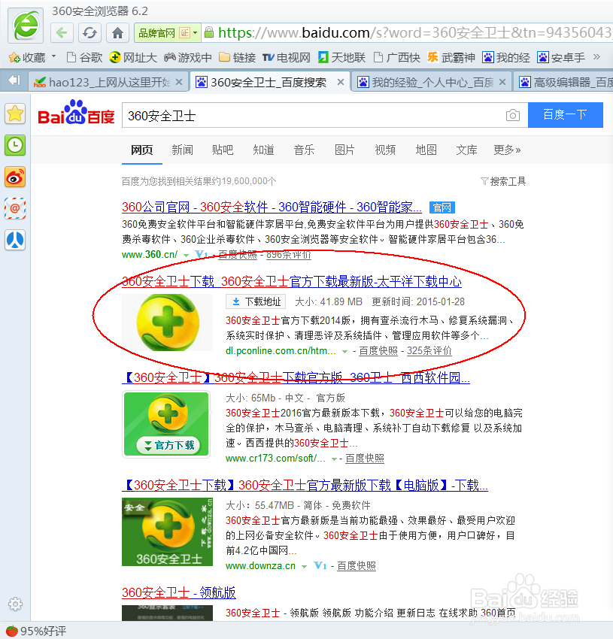
Task: Close the 我的经验_个人中心 tab
Action: (502, 83)
